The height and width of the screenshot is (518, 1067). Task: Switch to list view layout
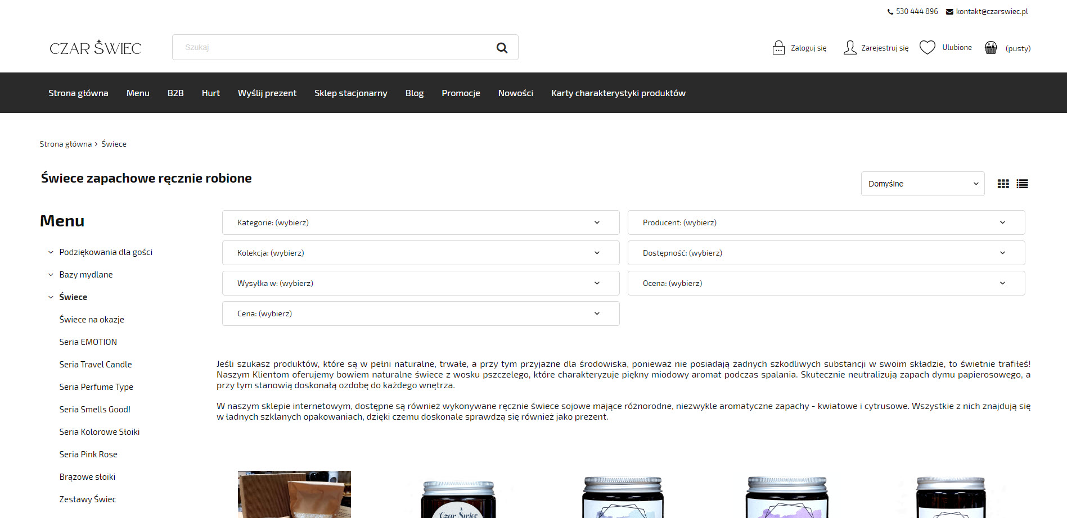point(1022,184)
